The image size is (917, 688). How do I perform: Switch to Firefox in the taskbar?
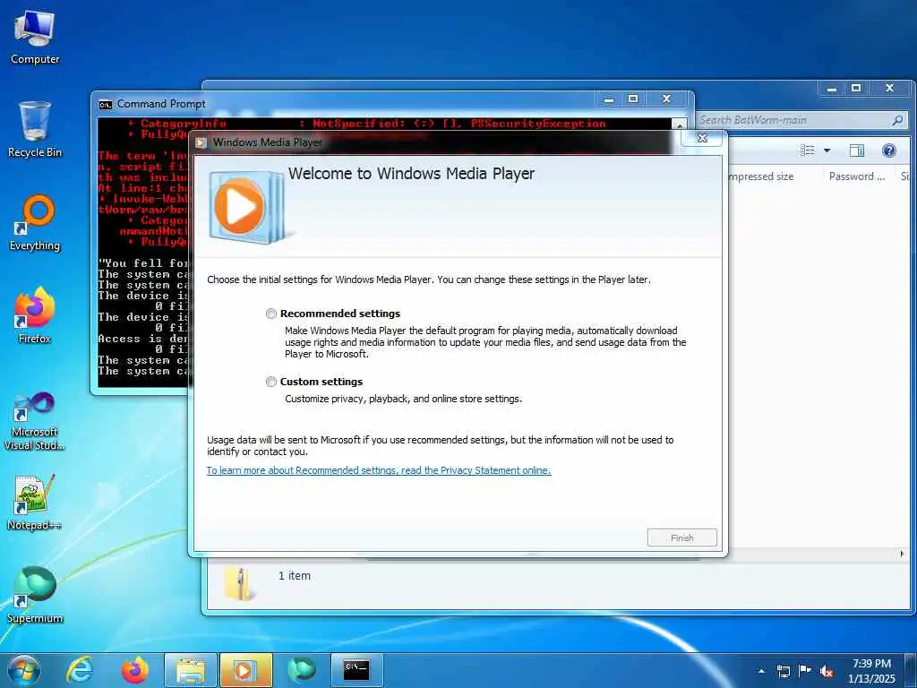[x=134, y=670]
